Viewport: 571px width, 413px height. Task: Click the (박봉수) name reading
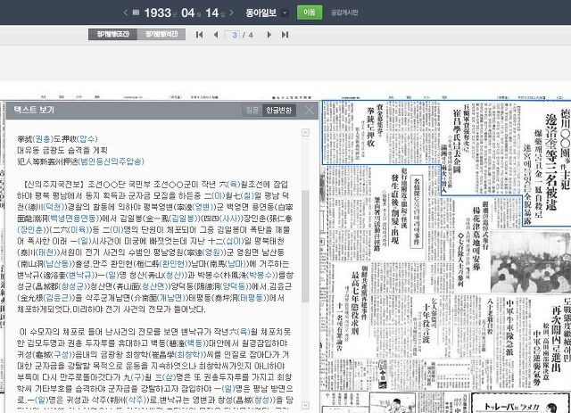pos(259,275)
